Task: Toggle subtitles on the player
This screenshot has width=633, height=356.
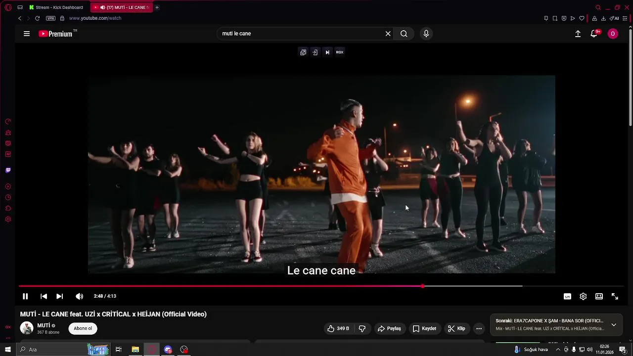Action: click(567, 296)
